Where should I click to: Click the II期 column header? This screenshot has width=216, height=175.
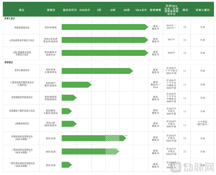[113, 10]
